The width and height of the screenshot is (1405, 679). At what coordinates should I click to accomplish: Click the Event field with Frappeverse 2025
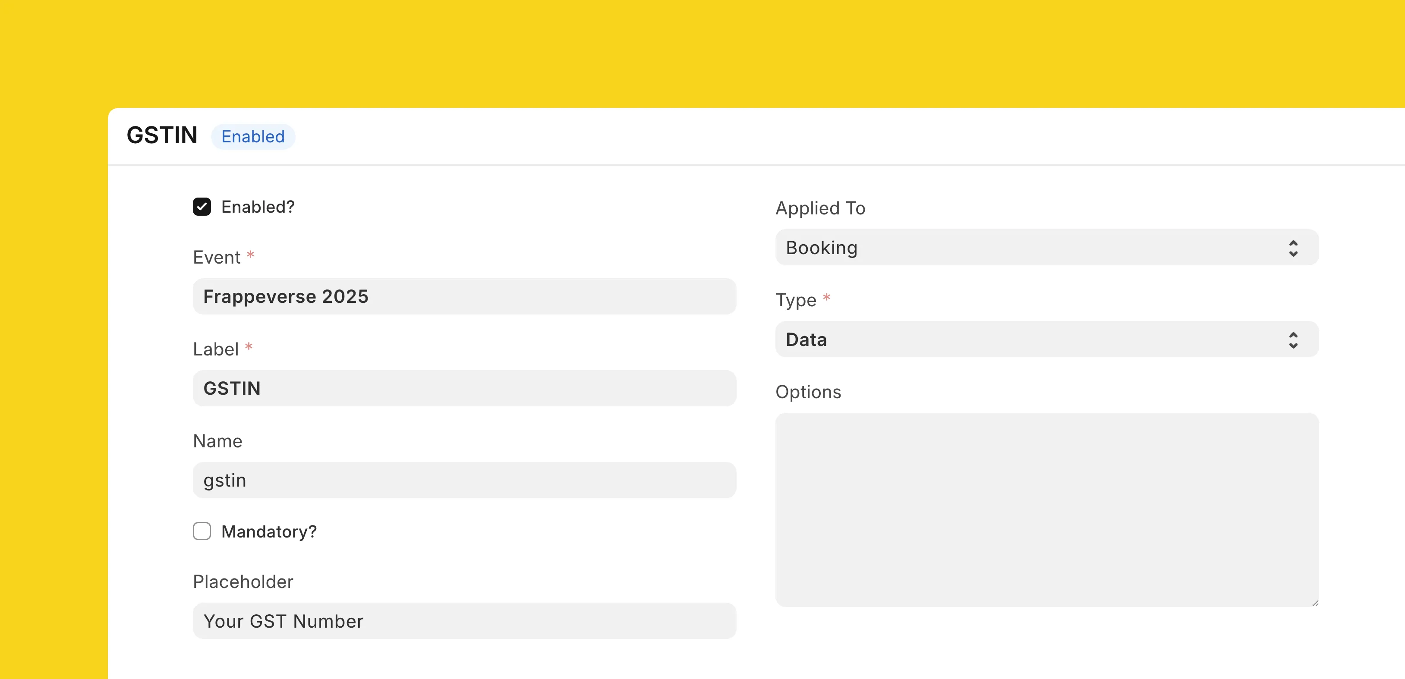pyautogui.click(x=464, y=296)
